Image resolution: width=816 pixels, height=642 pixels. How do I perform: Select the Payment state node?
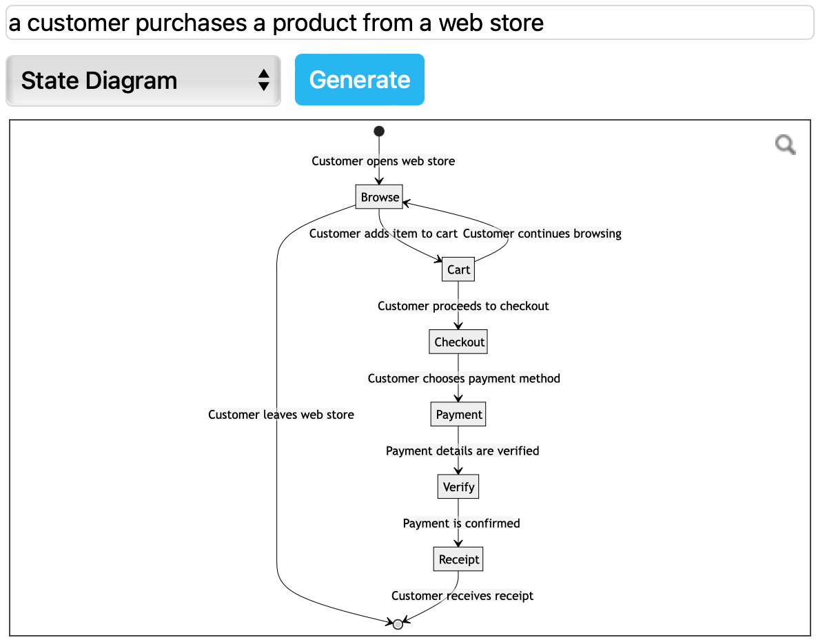point(458,414)
